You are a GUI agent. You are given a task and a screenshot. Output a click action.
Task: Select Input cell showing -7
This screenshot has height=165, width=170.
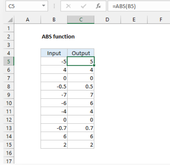pyautogui.click(x=54, y=94)
